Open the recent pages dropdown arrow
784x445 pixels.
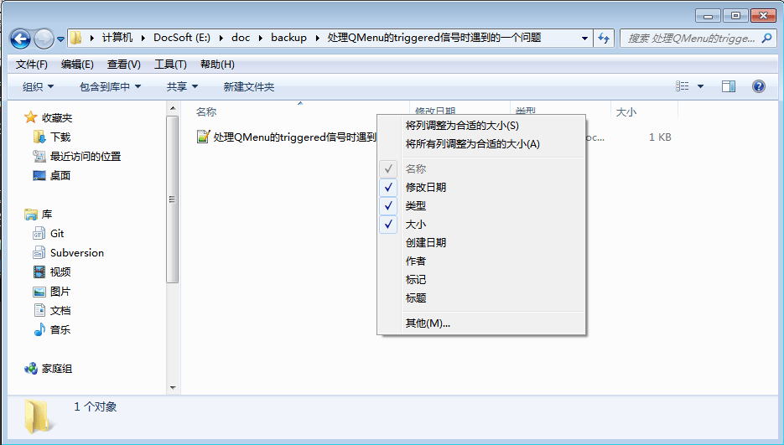(x=60, y=39)
